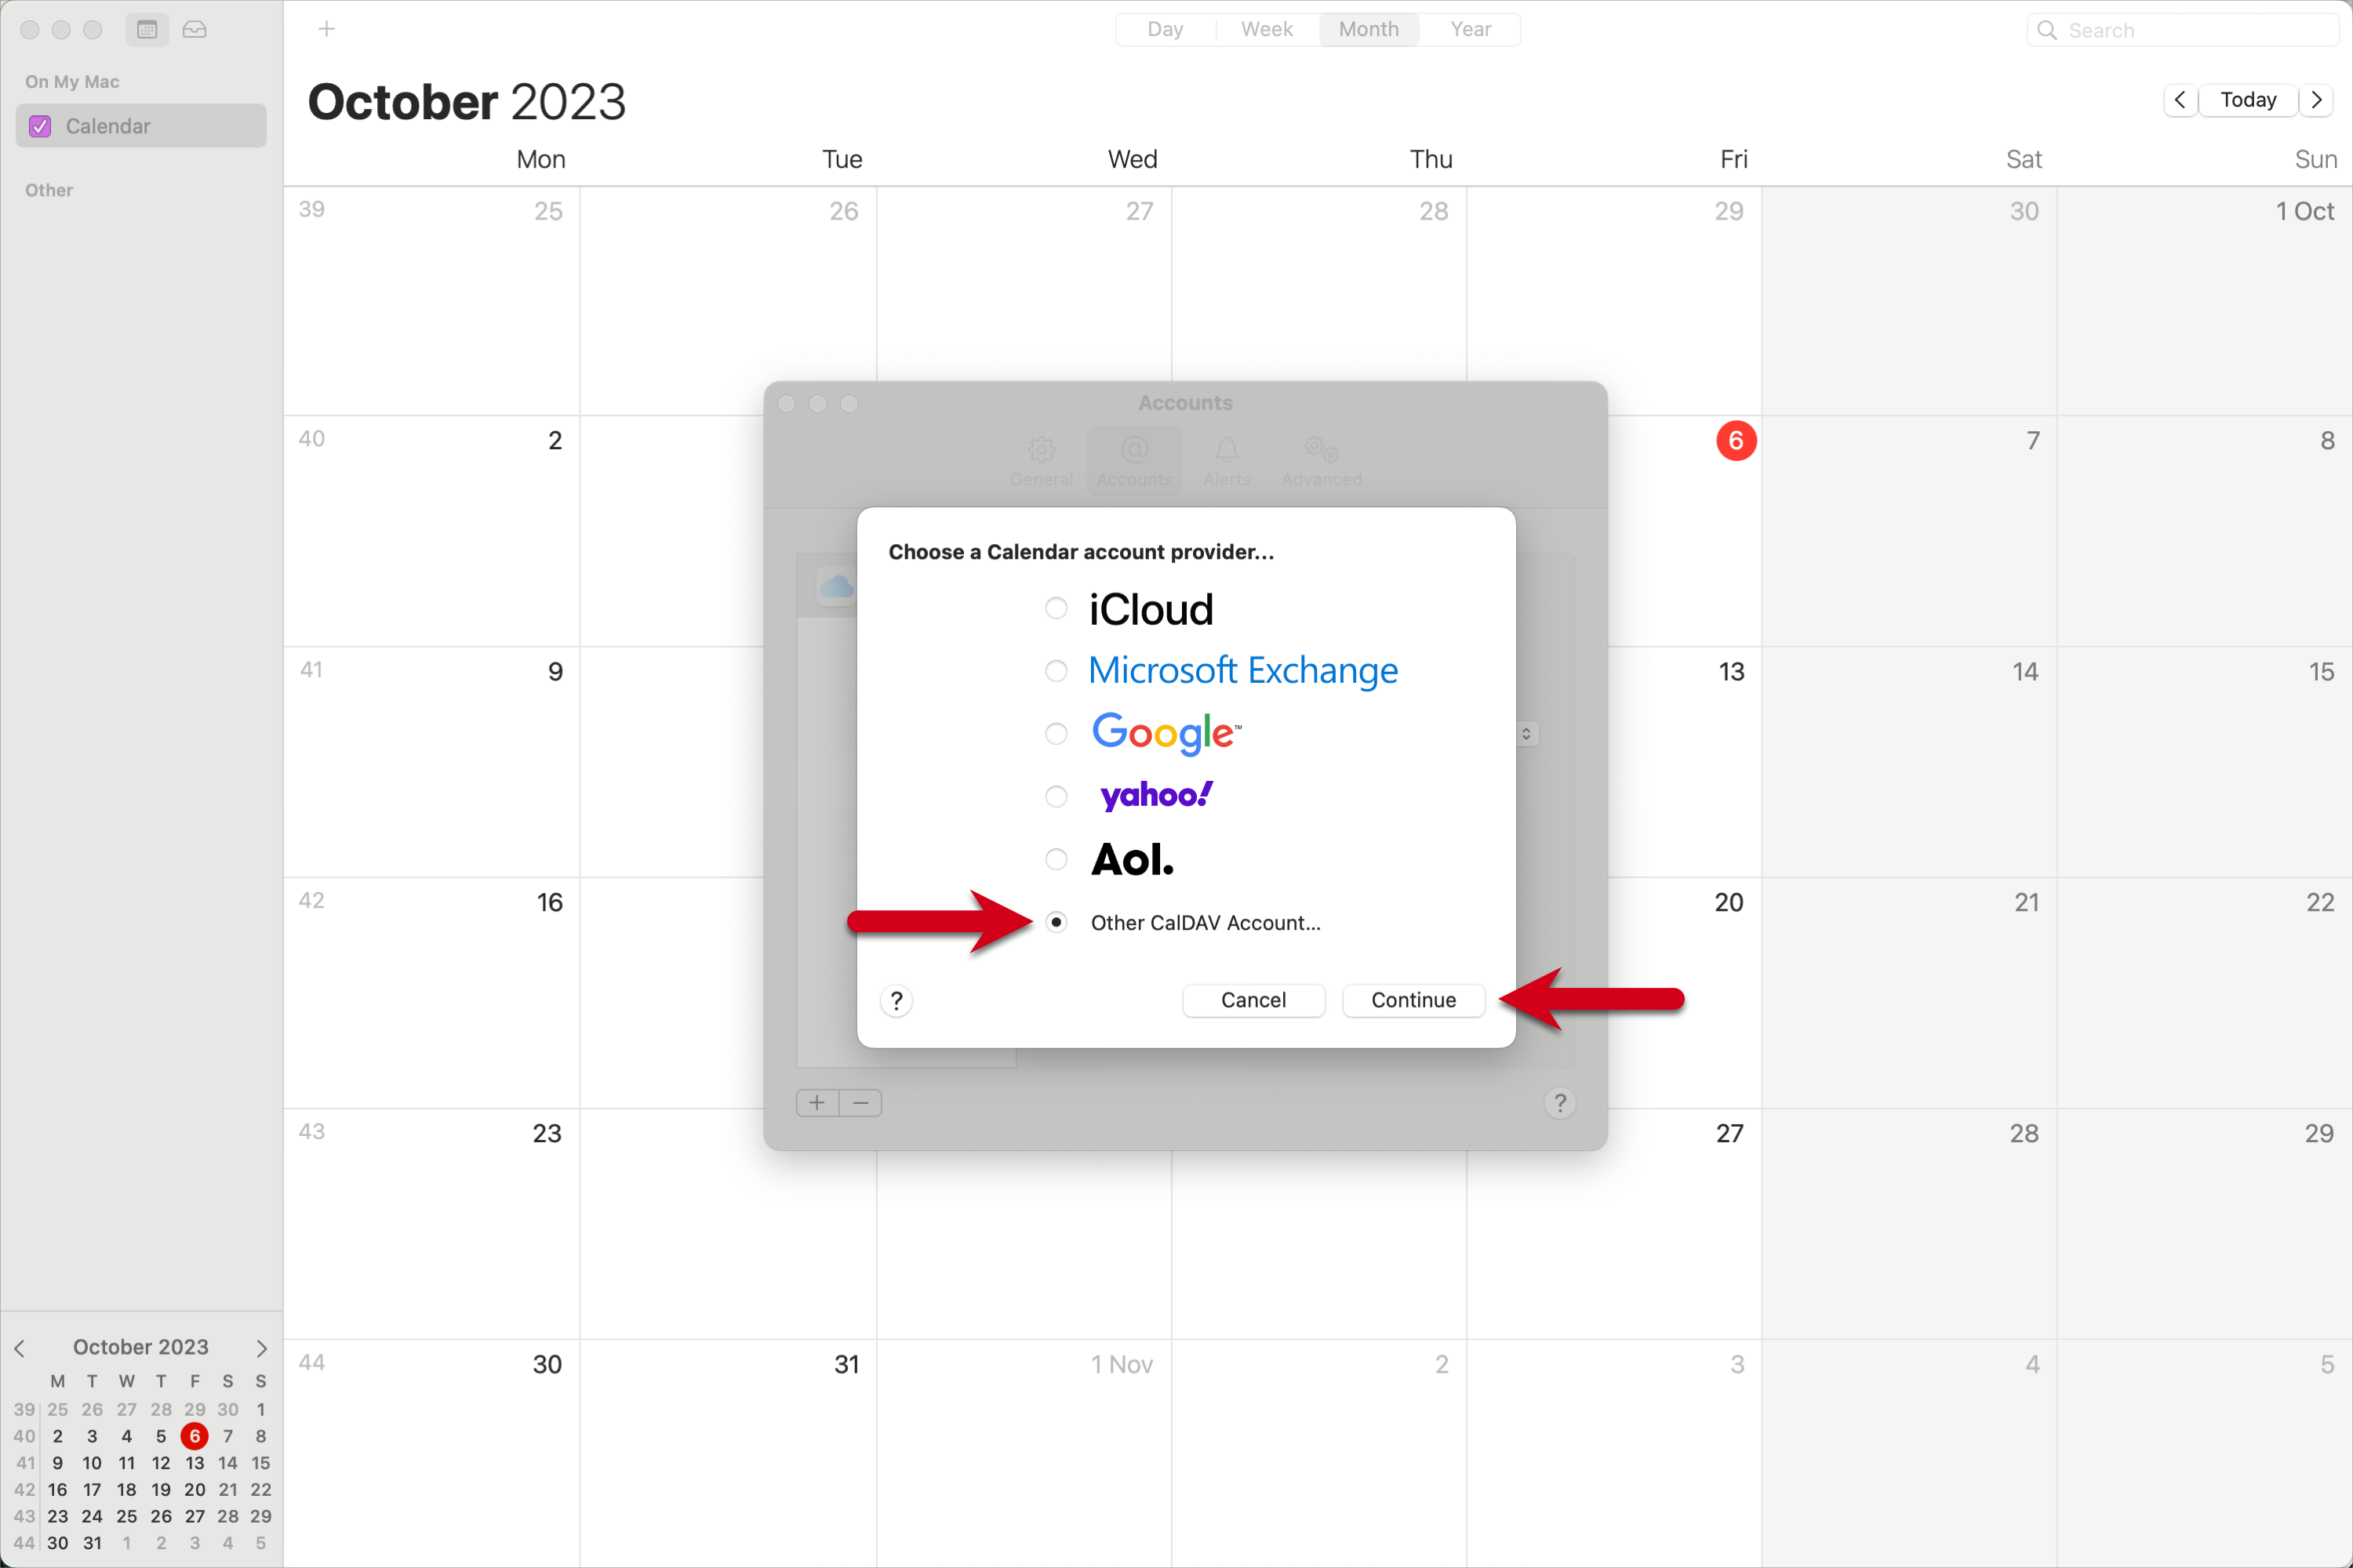The width and height of the screenshot is (2353, 1568).
Task: Select the Microsoft Exchange radio button
Action: pyautogui.click(x=1054, y=670)
